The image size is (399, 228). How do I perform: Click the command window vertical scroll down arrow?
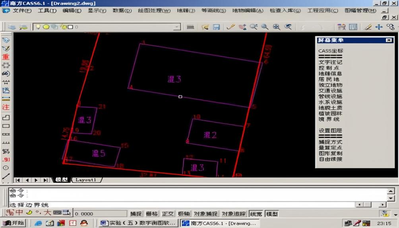click(x=391, y=198)
